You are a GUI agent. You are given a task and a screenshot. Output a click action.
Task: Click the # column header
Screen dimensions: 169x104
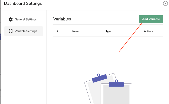[57, 31]
